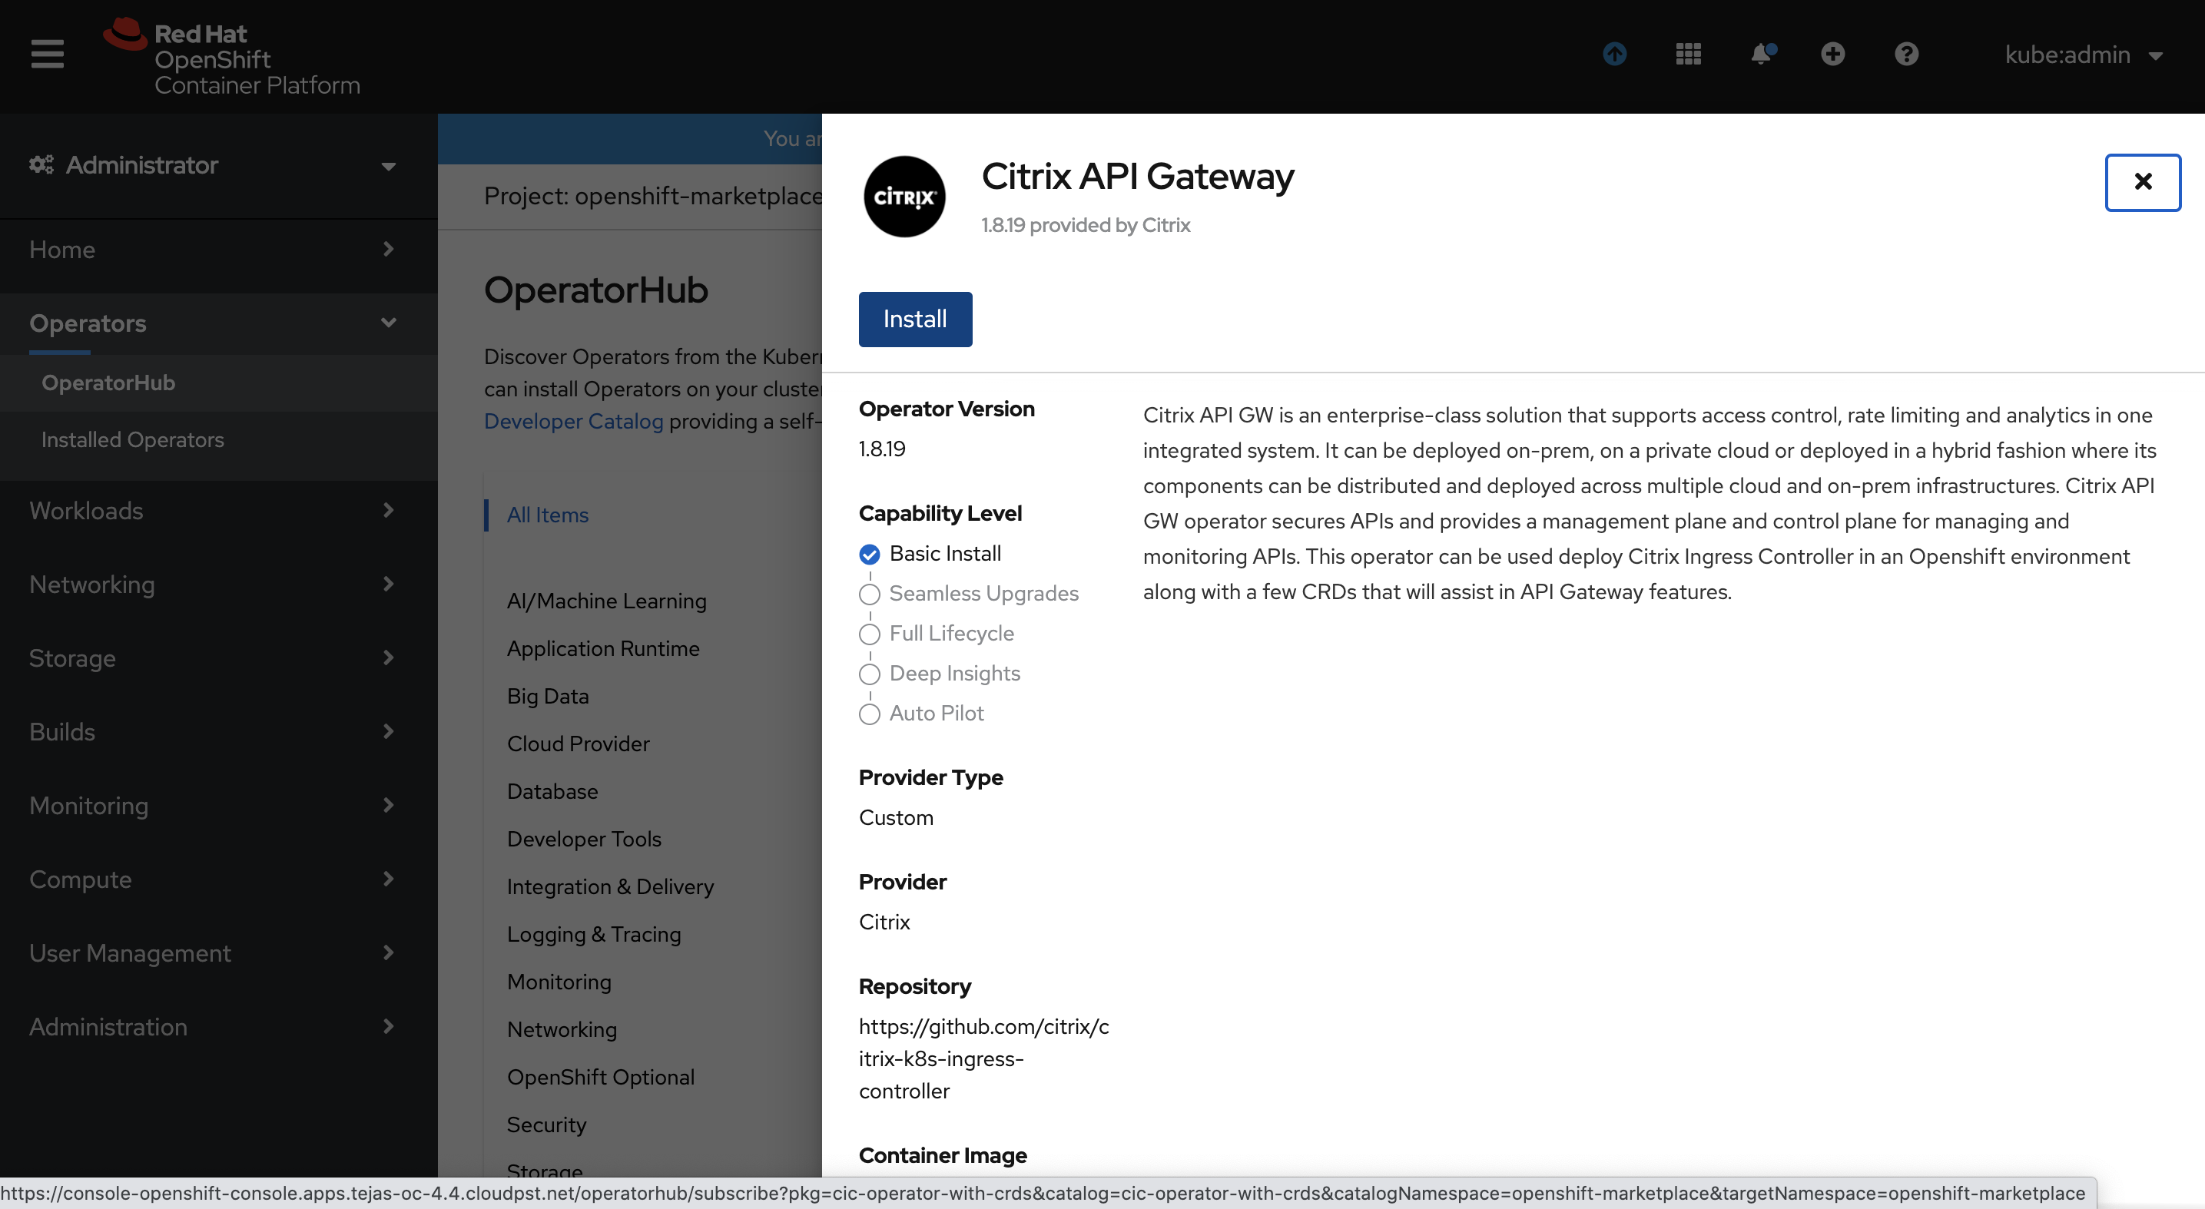
Task: Filter by Database category
Action: [x=552, y=791]
